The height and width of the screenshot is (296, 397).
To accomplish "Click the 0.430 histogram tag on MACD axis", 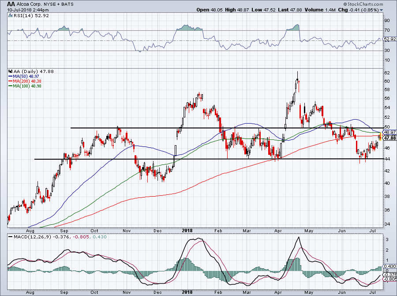I will [390, 266].
